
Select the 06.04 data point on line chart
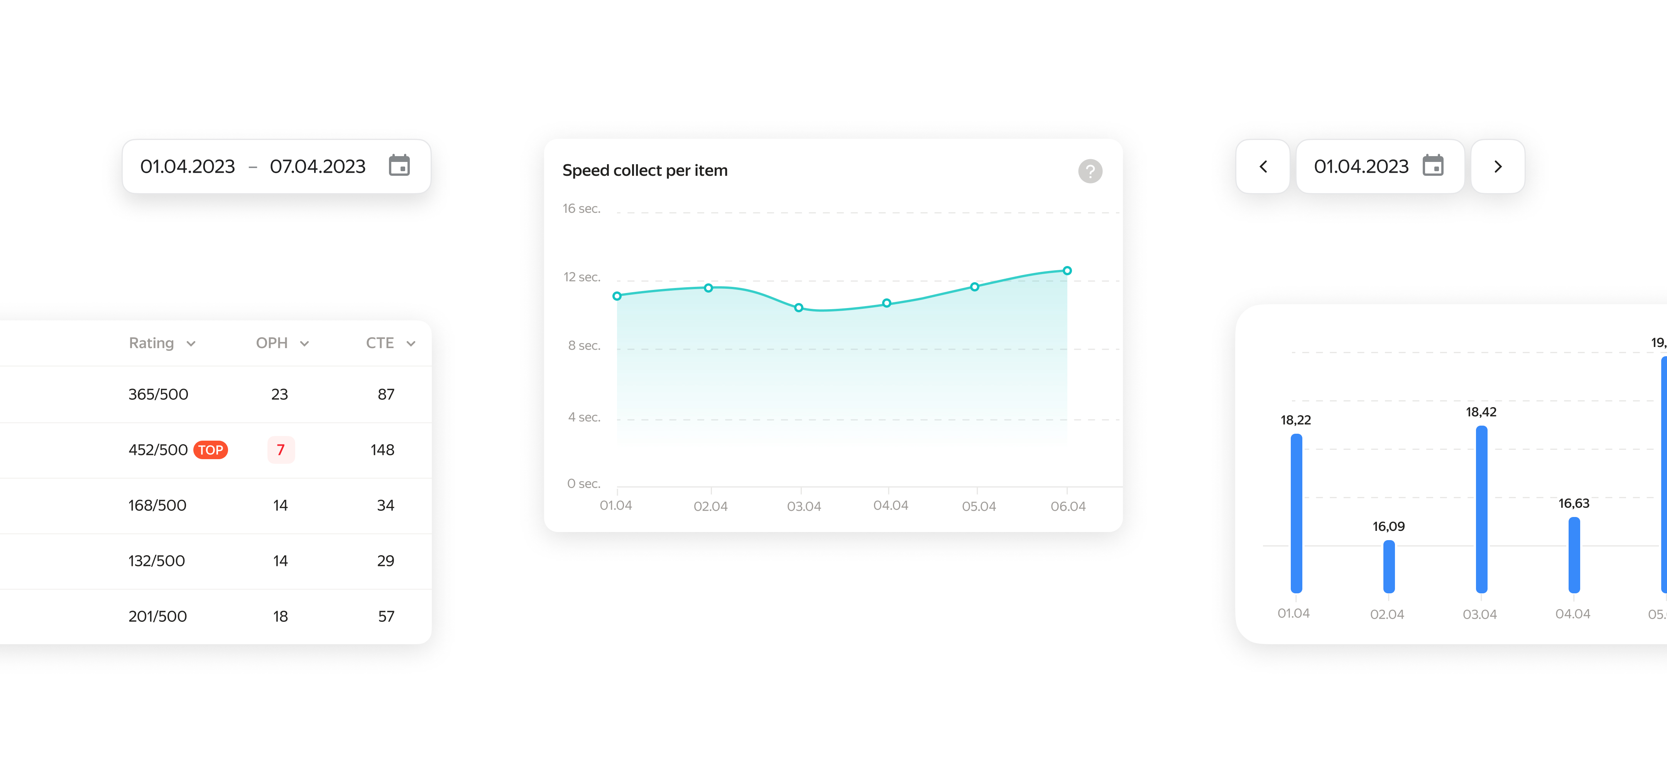1067,271
